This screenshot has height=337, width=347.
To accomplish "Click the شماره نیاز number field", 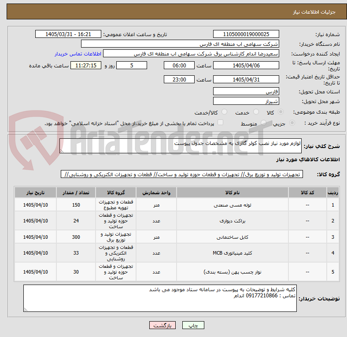I will [x=246, y=34].
